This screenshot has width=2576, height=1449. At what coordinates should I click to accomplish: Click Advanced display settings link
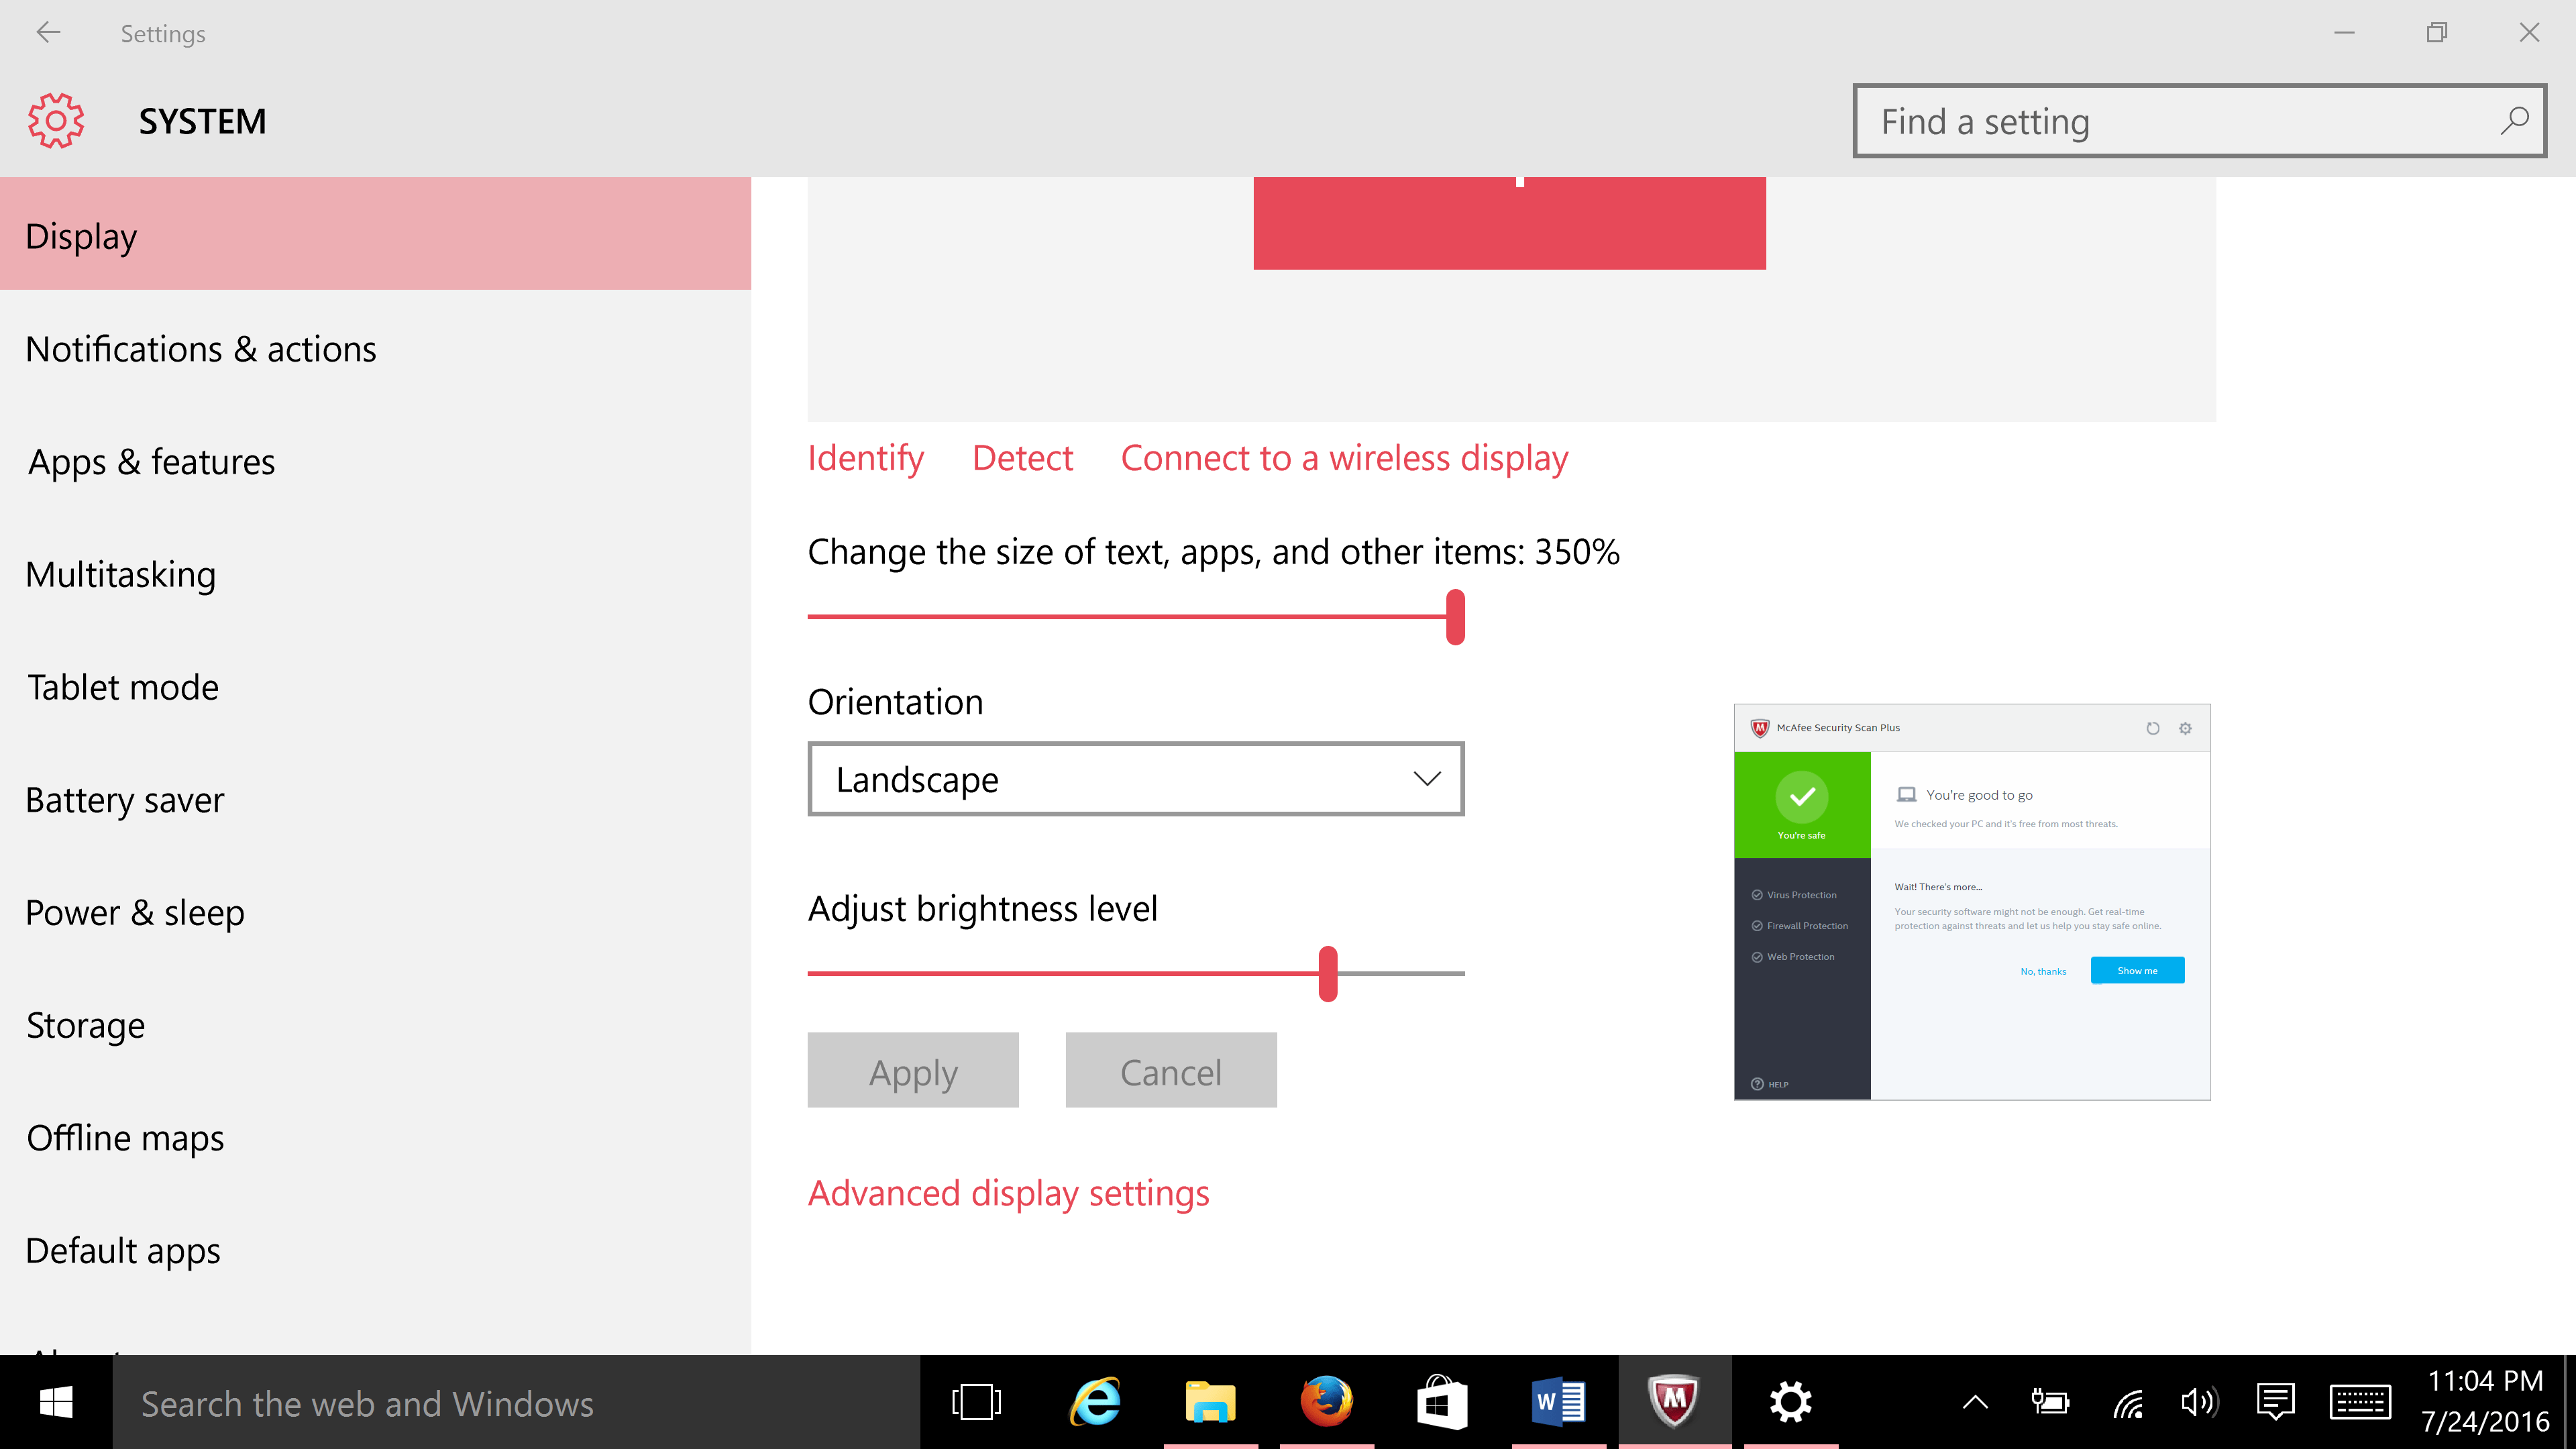pyautogui.click(x=1008, y=1193)
